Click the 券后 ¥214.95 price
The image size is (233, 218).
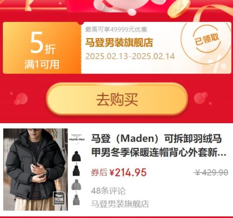[119, 172]
